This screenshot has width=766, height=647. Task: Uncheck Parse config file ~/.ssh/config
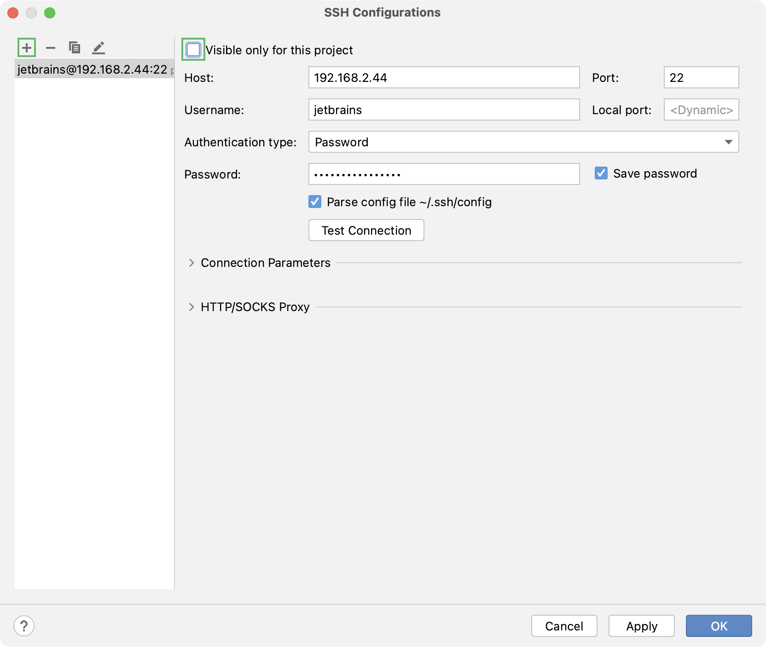tap(315, 202)
